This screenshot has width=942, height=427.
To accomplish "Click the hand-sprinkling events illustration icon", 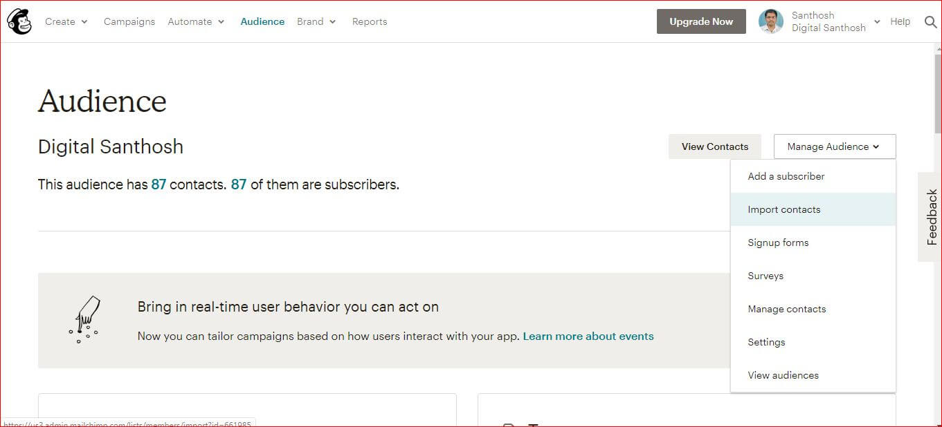I will 84,320.
